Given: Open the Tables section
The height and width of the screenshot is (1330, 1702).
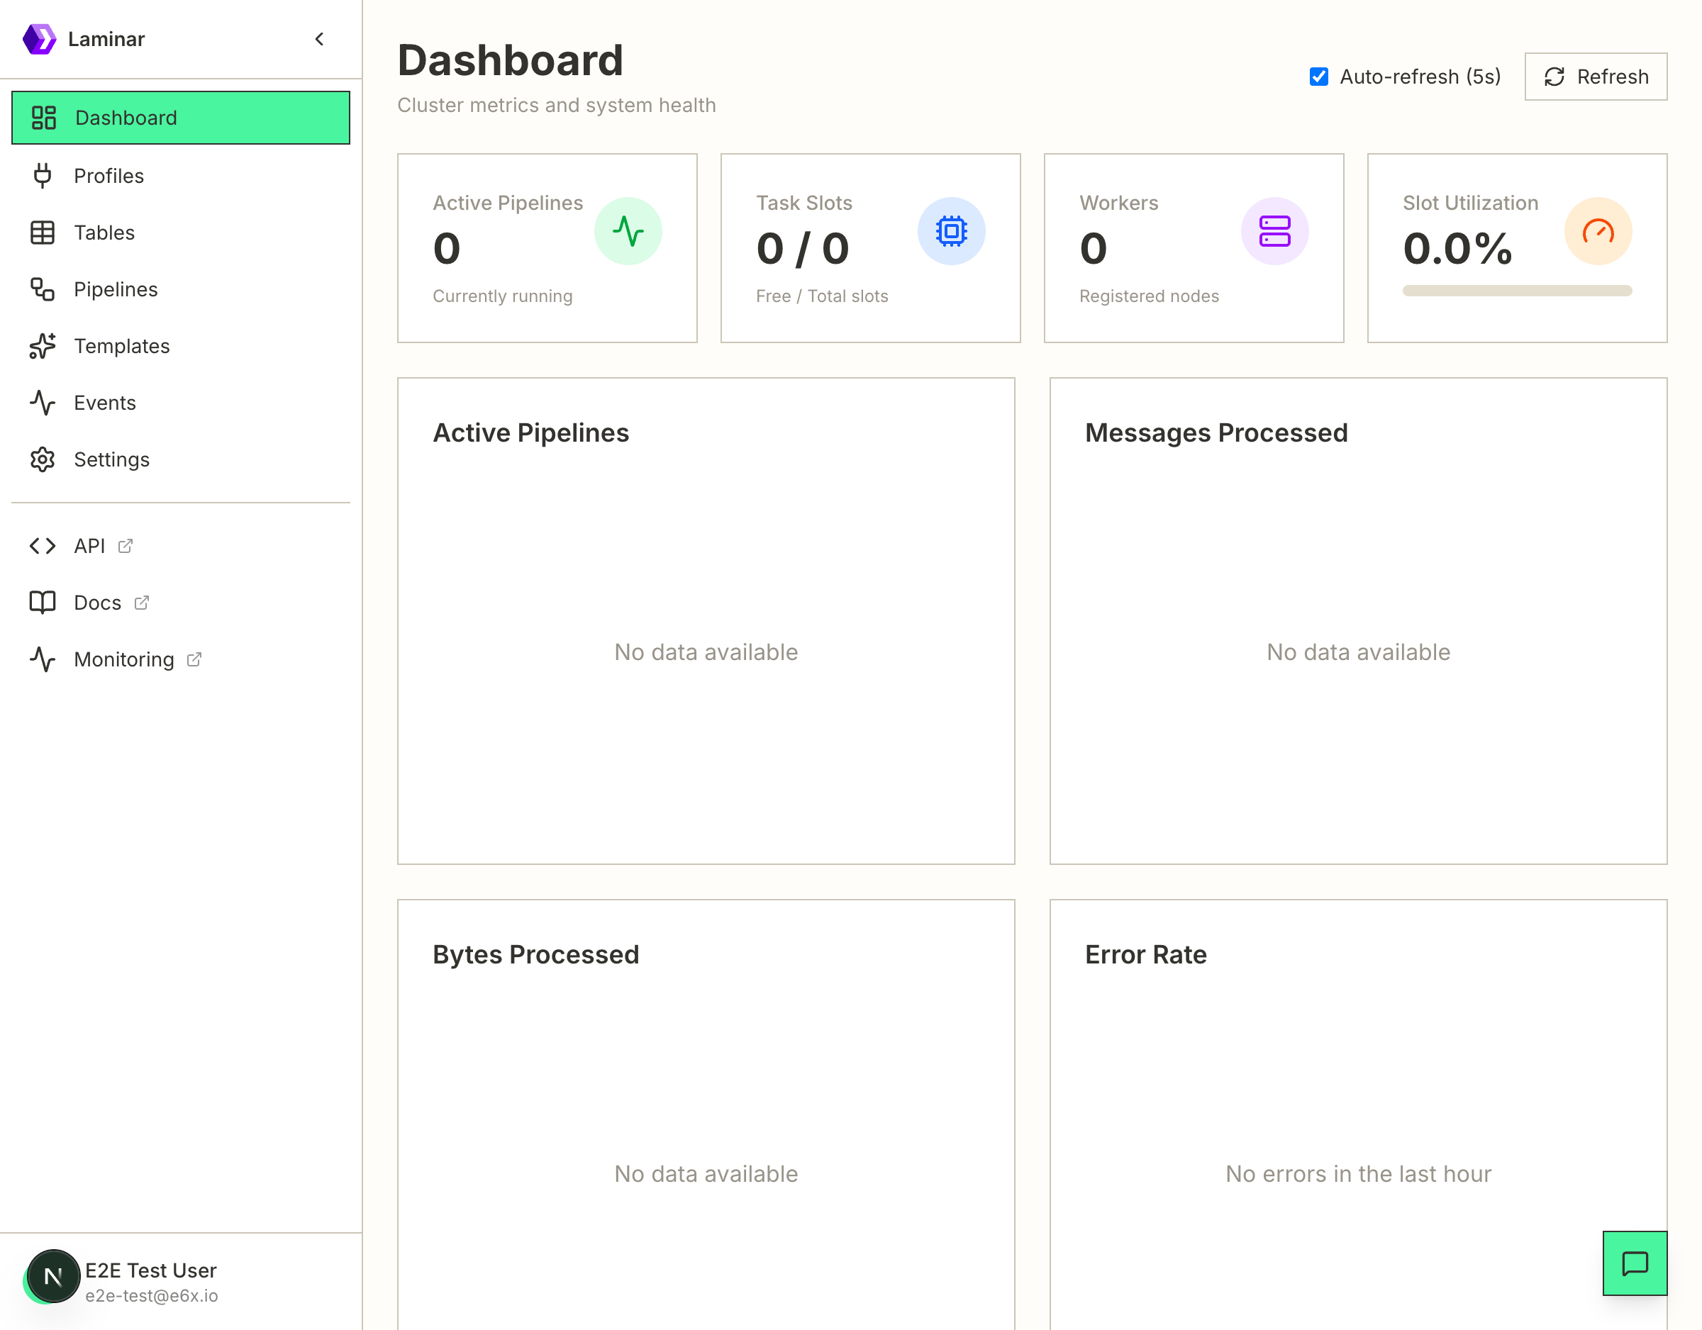Looking at the screenshot, I should (x=104, y=233).
